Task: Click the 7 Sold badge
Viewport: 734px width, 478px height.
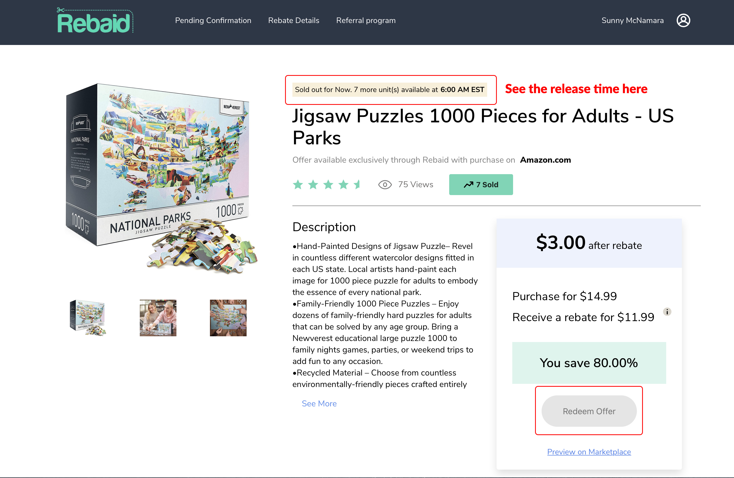Action: pyautogui.click(x=481, y=185)
